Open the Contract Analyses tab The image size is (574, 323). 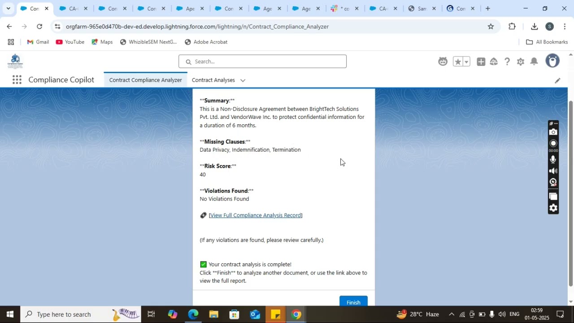[x=213, y=80]
